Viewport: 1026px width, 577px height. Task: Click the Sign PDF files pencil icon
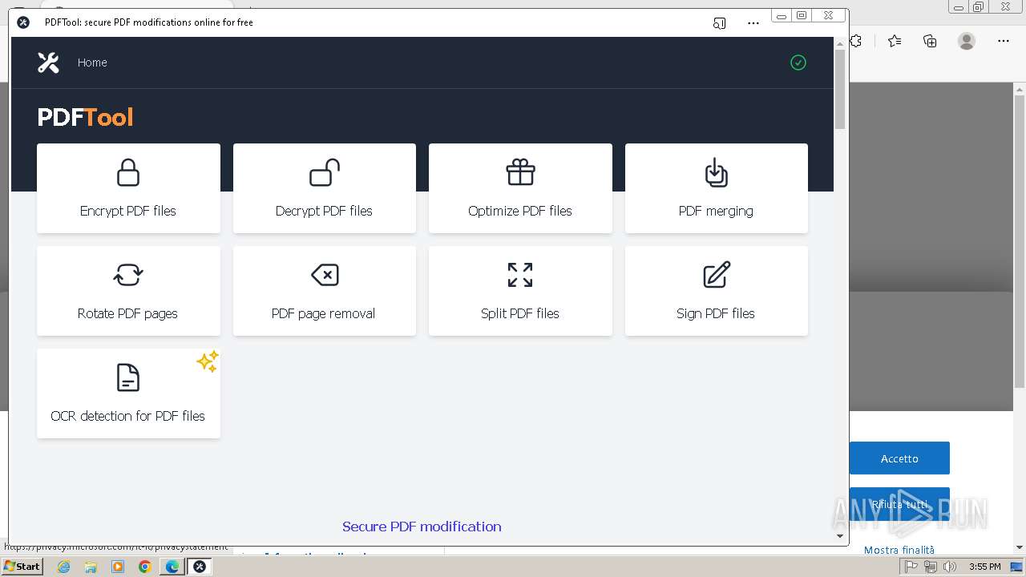coord(716,275)
